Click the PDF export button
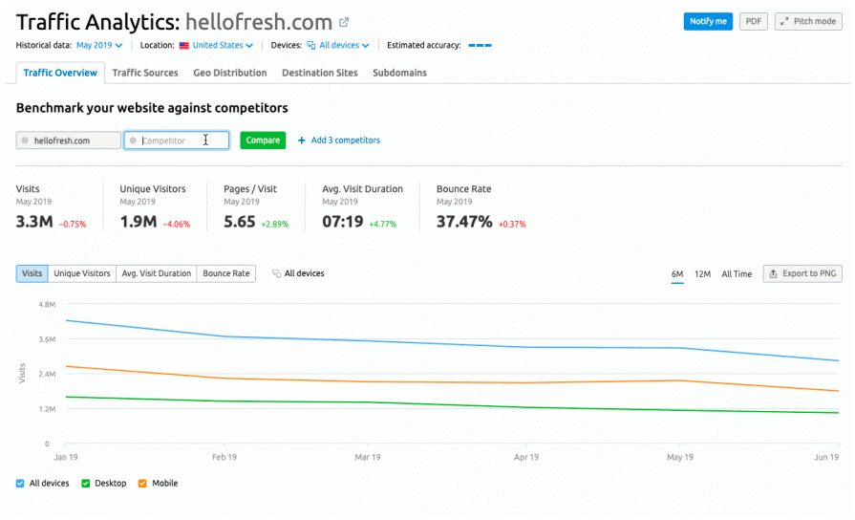The image size is (855, 520). [754, 21]
